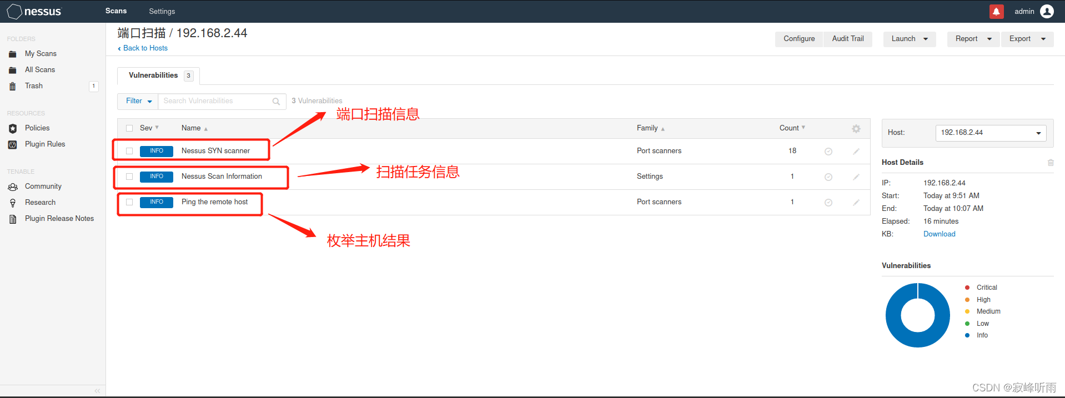Check the Nessus Scan Information row checkbox
1065x398 pixels.
click(129, 177)
